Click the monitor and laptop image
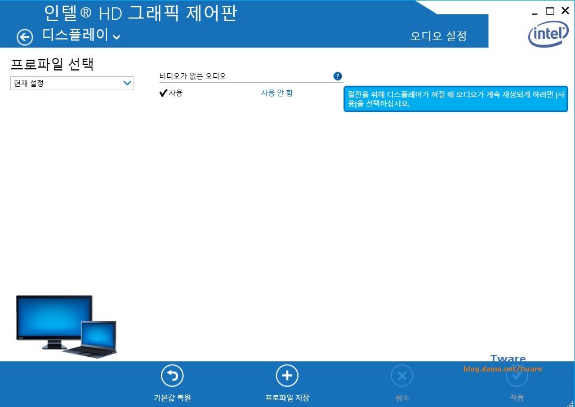Image resolution: width=575 pixels, height=407 pixels. [x=66, y=326]
